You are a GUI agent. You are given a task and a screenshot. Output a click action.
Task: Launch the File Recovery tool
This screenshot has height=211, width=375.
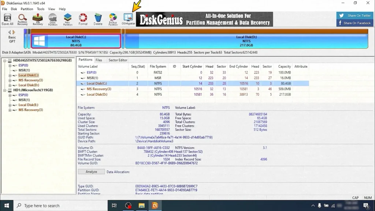click(x=38, y=19)
